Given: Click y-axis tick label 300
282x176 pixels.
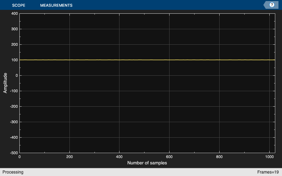Looking at the screenshot, I should coord(14,29).
